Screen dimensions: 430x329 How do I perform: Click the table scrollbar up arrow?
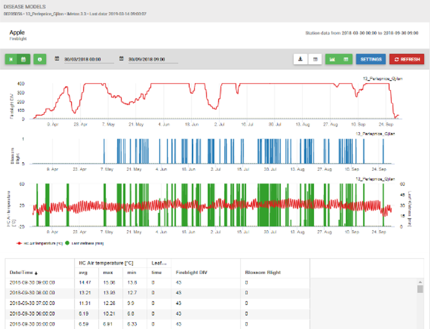pyautogui.click(x=420, y=281)
